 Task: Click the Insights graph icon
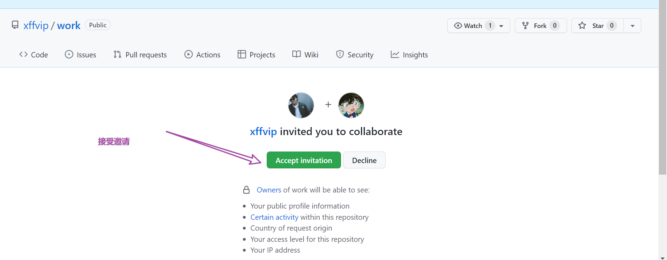(395, 54)
